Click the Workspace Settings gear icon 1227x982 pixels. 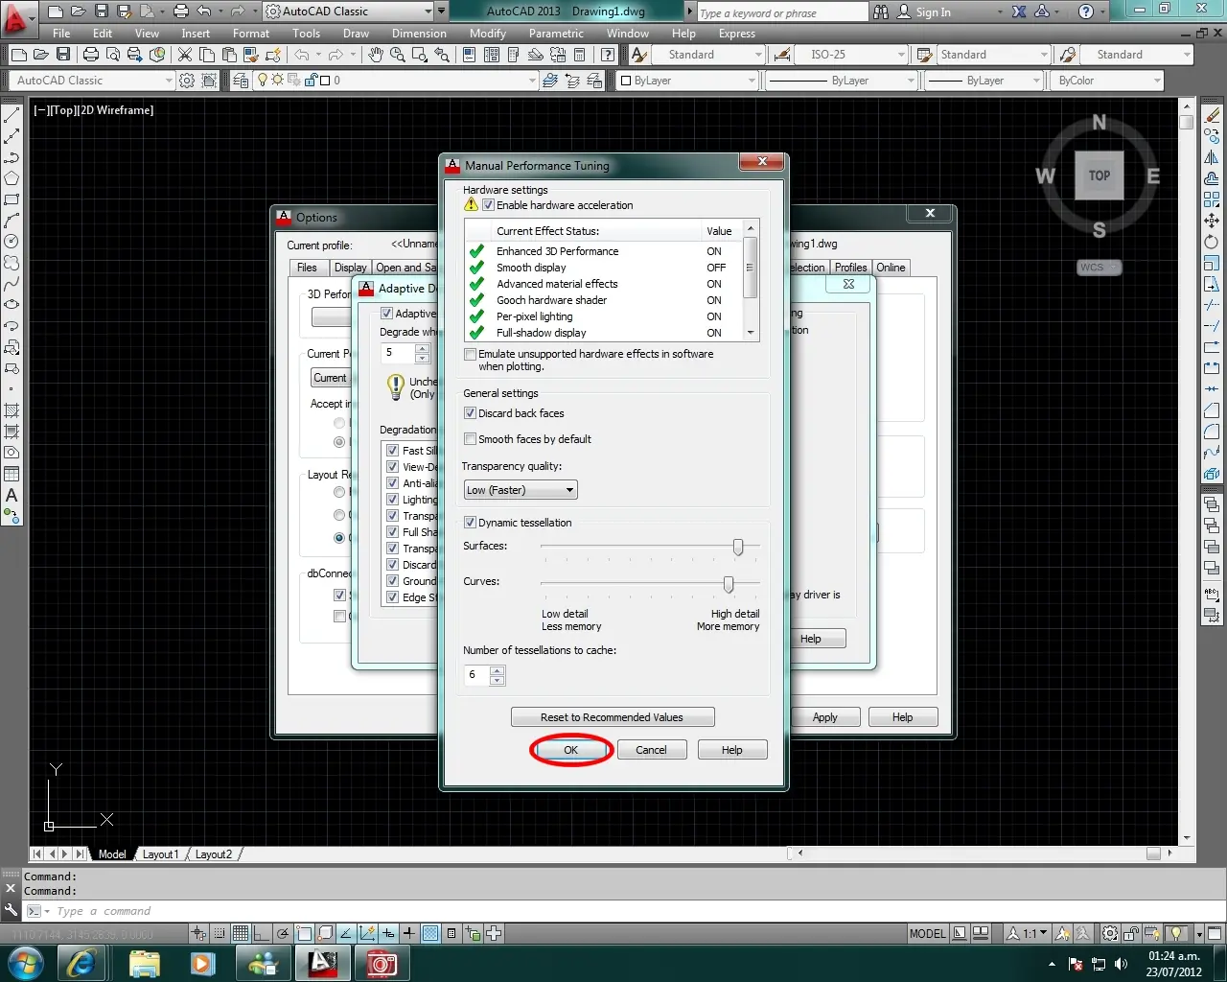coord(187,81)
